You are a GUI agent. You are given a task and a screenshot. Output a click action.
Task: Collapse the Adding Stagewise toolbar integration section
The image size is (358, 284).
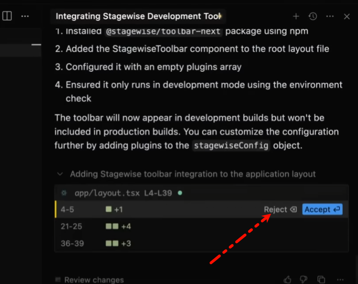60,174
